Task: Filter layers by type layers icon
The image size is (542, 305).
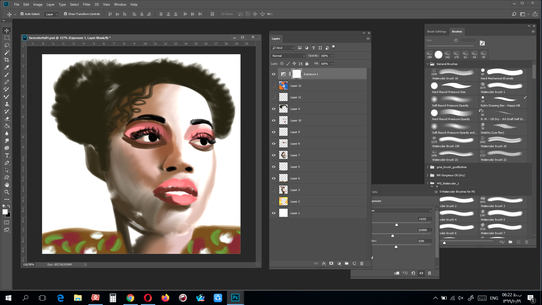Action: click(313, 48)
